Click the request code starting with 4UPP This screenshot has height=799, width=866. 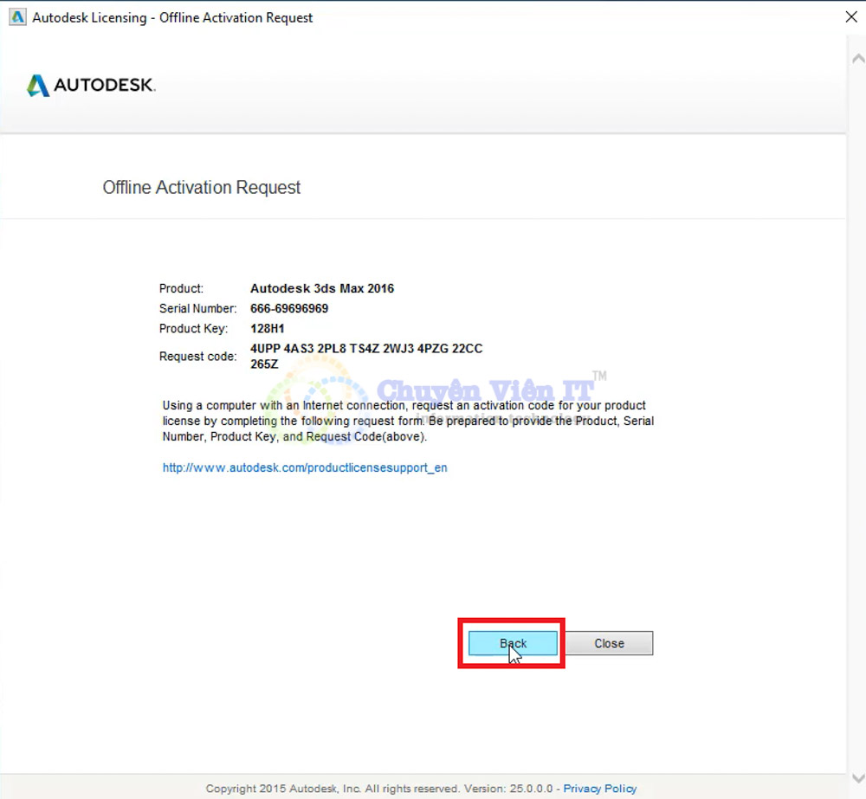(365, 349)
